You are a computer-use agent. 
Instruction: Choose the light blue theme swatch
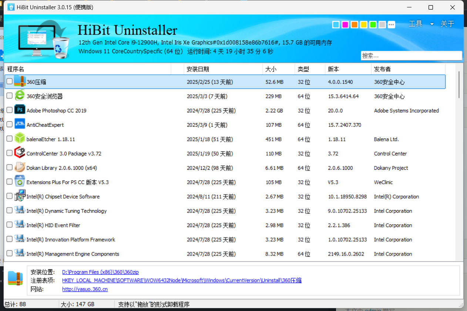point(336,24)
